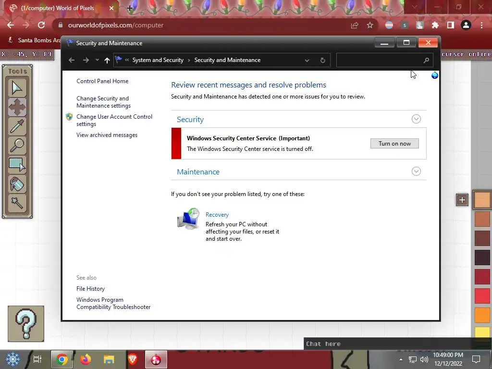Expand the Maintenance section chevron
The height and width of the screenshot is (369, 492).
tap(416, 172)
